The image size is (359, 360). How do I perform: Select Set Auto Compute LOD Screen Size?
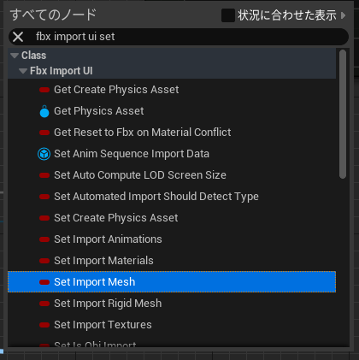point(172,175)
